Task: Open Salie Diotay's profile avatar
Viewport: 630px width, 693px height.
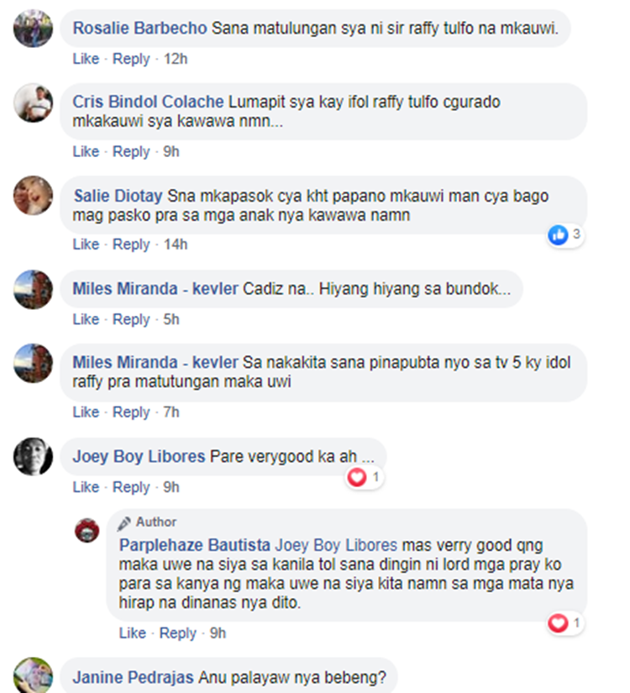Action: 33,196
